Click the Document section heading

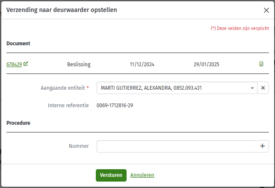[18, 44]
